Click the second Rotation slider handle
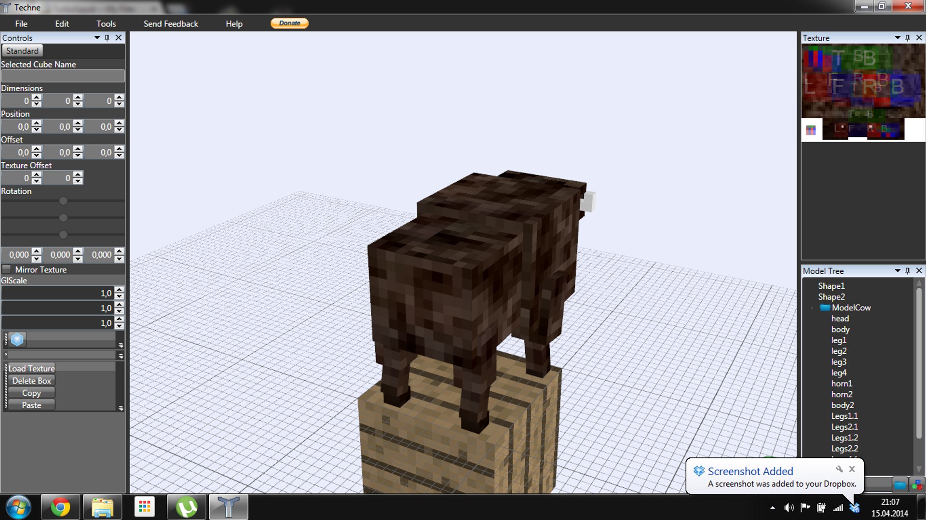Screen dimensions: 926x520 (63, 218)
